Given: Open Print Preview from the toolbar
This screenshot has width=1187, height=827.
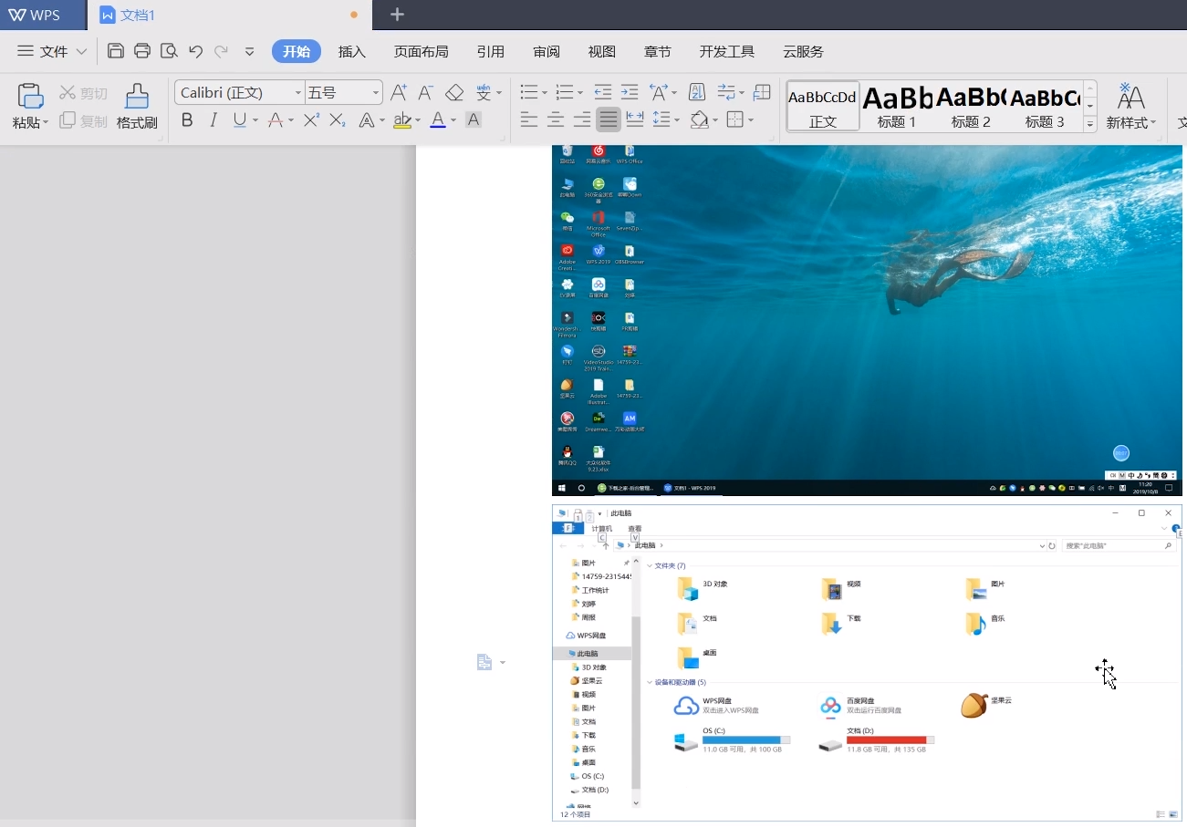Looking at the screenshot, I should coord(169,51).
